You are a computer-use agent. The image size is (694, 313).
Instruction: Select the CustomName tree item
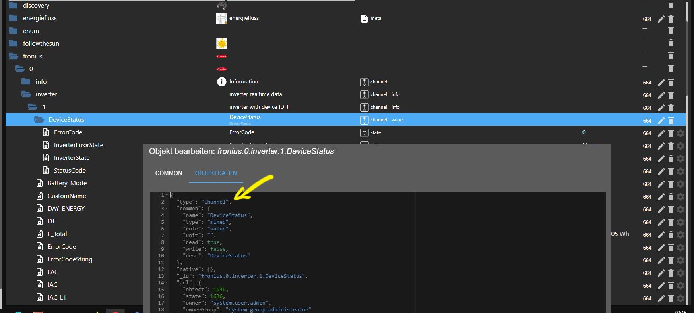[x=67, y=196]
